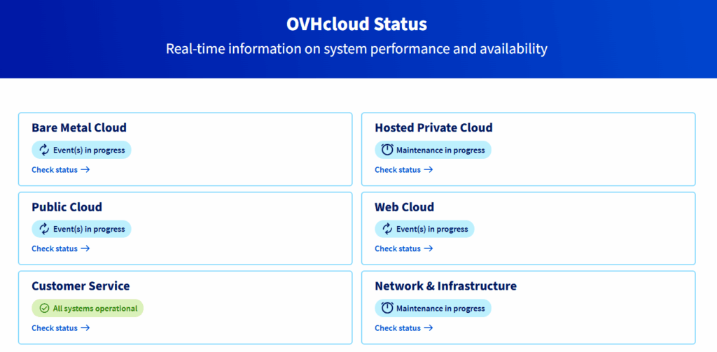Click Event(s) in progress text under Public Cloud
Image resolution: width=717 pixels, height=352 pixels.
pyautogui.click(x=89, y=230)
